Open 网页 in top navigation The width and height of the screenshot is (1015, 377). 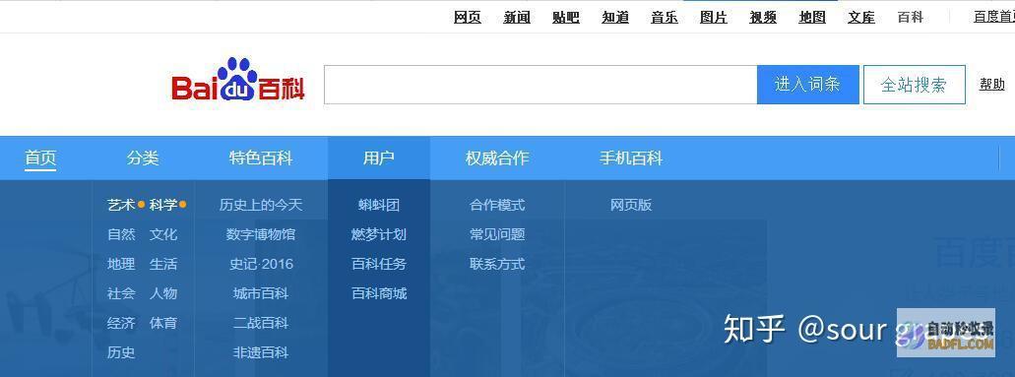point(468,18)
